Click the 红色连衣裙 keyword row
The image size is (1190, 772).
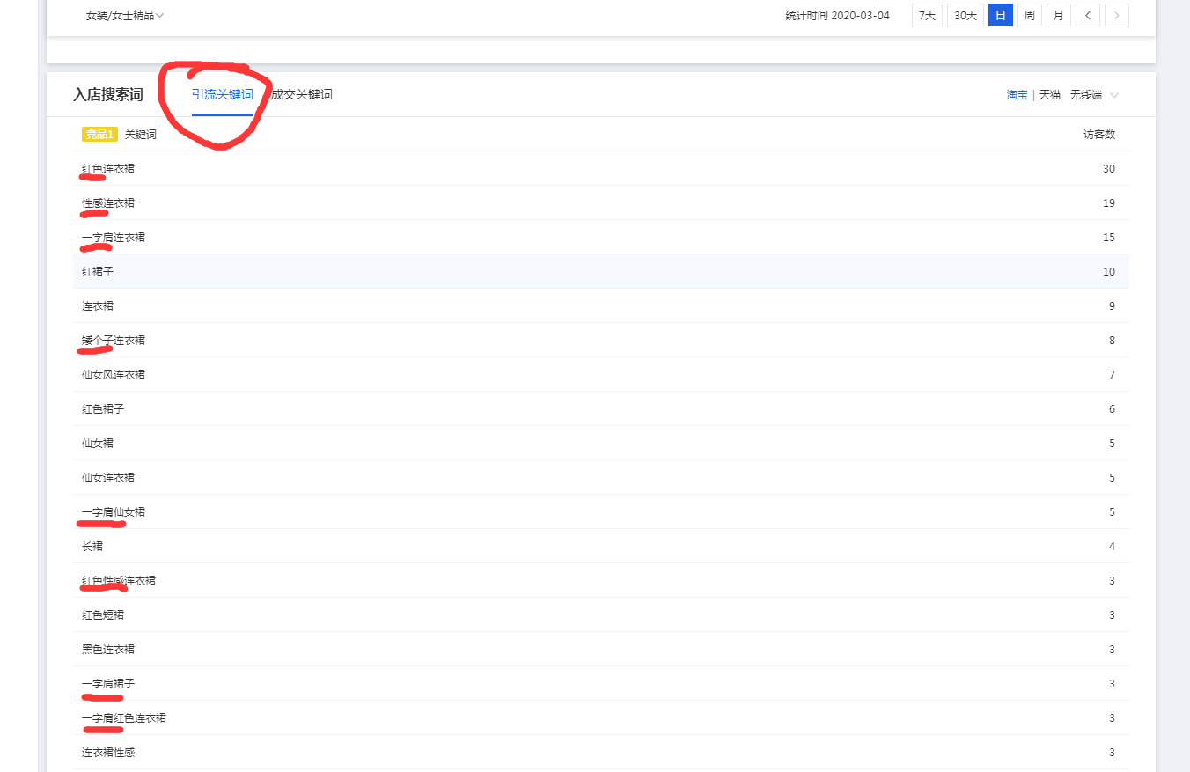point(108,169)
